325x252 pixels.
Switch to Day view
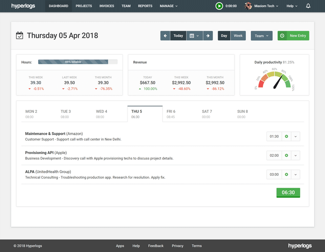[x=224, y=35]
